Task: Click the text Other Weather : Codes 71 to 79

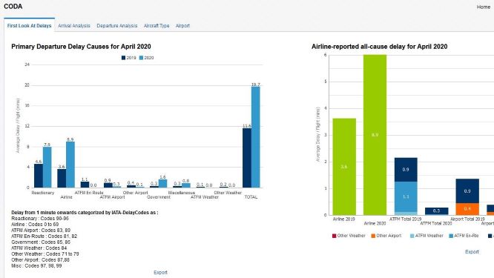Action: [45, 254]
